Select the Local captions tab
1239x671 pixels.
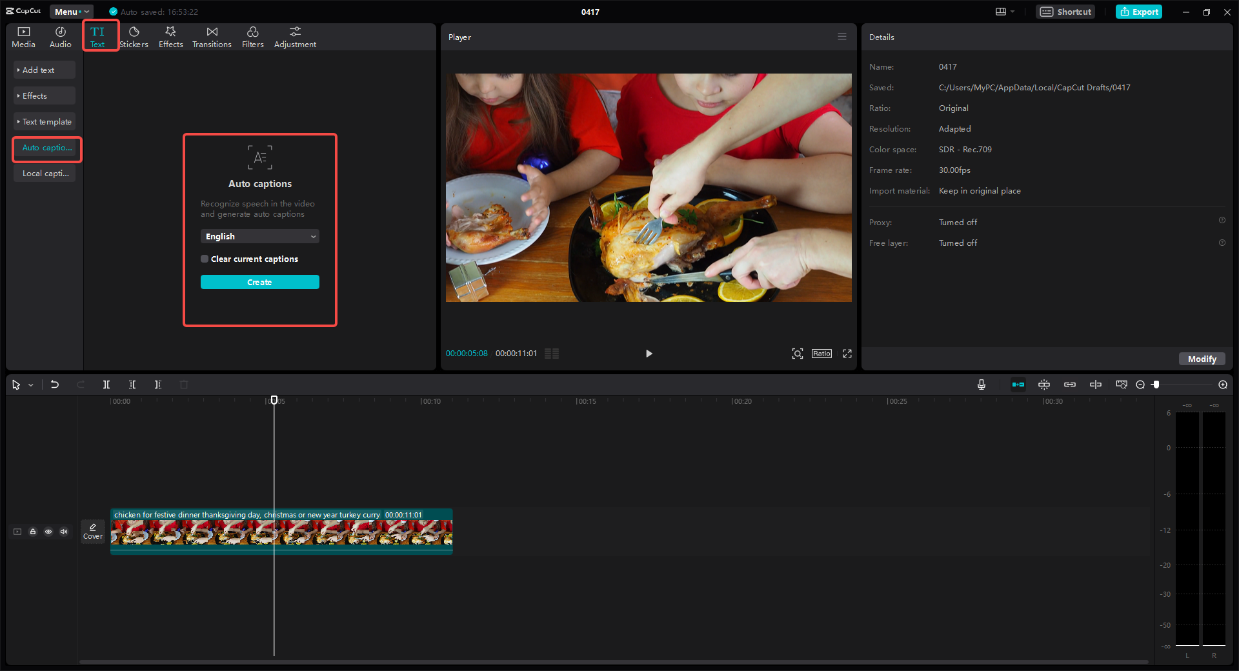45,173
